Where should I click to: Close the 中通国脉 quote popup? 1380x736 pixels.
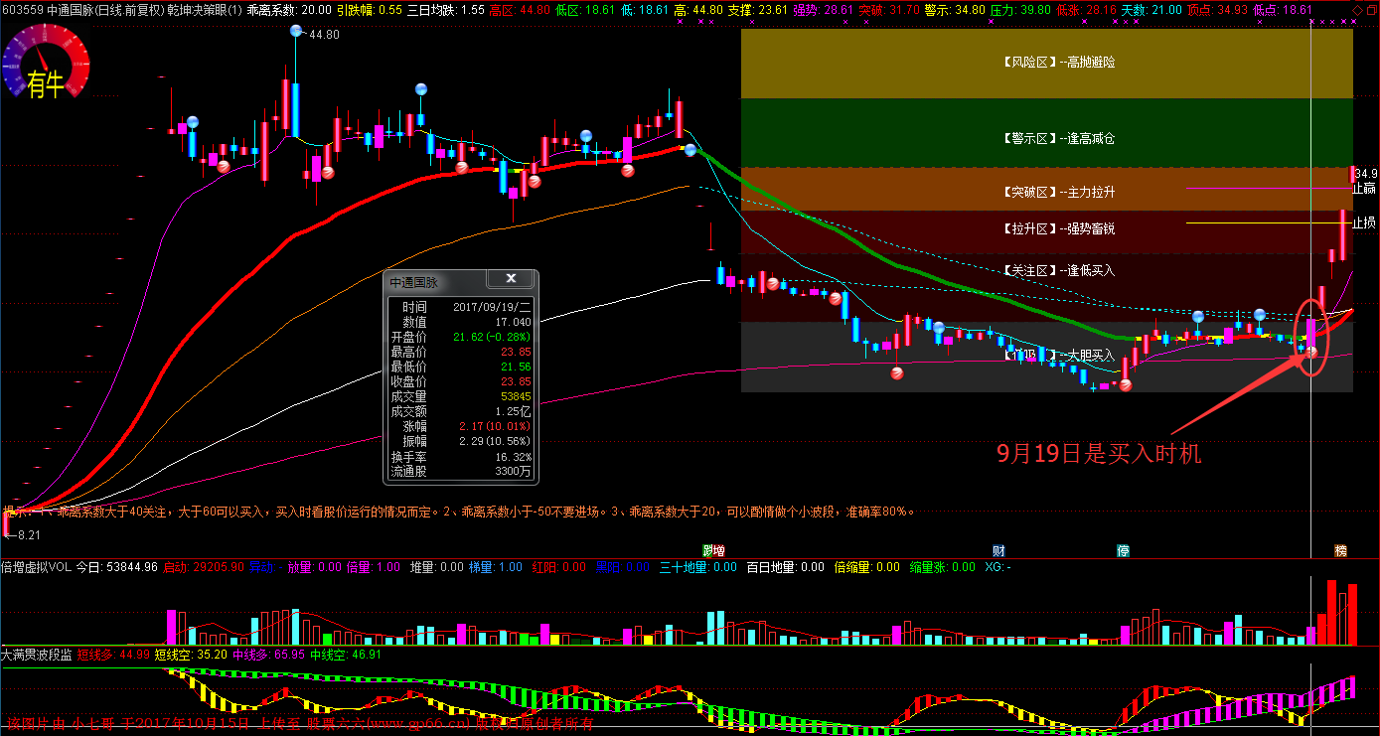(x=512, y=279)
